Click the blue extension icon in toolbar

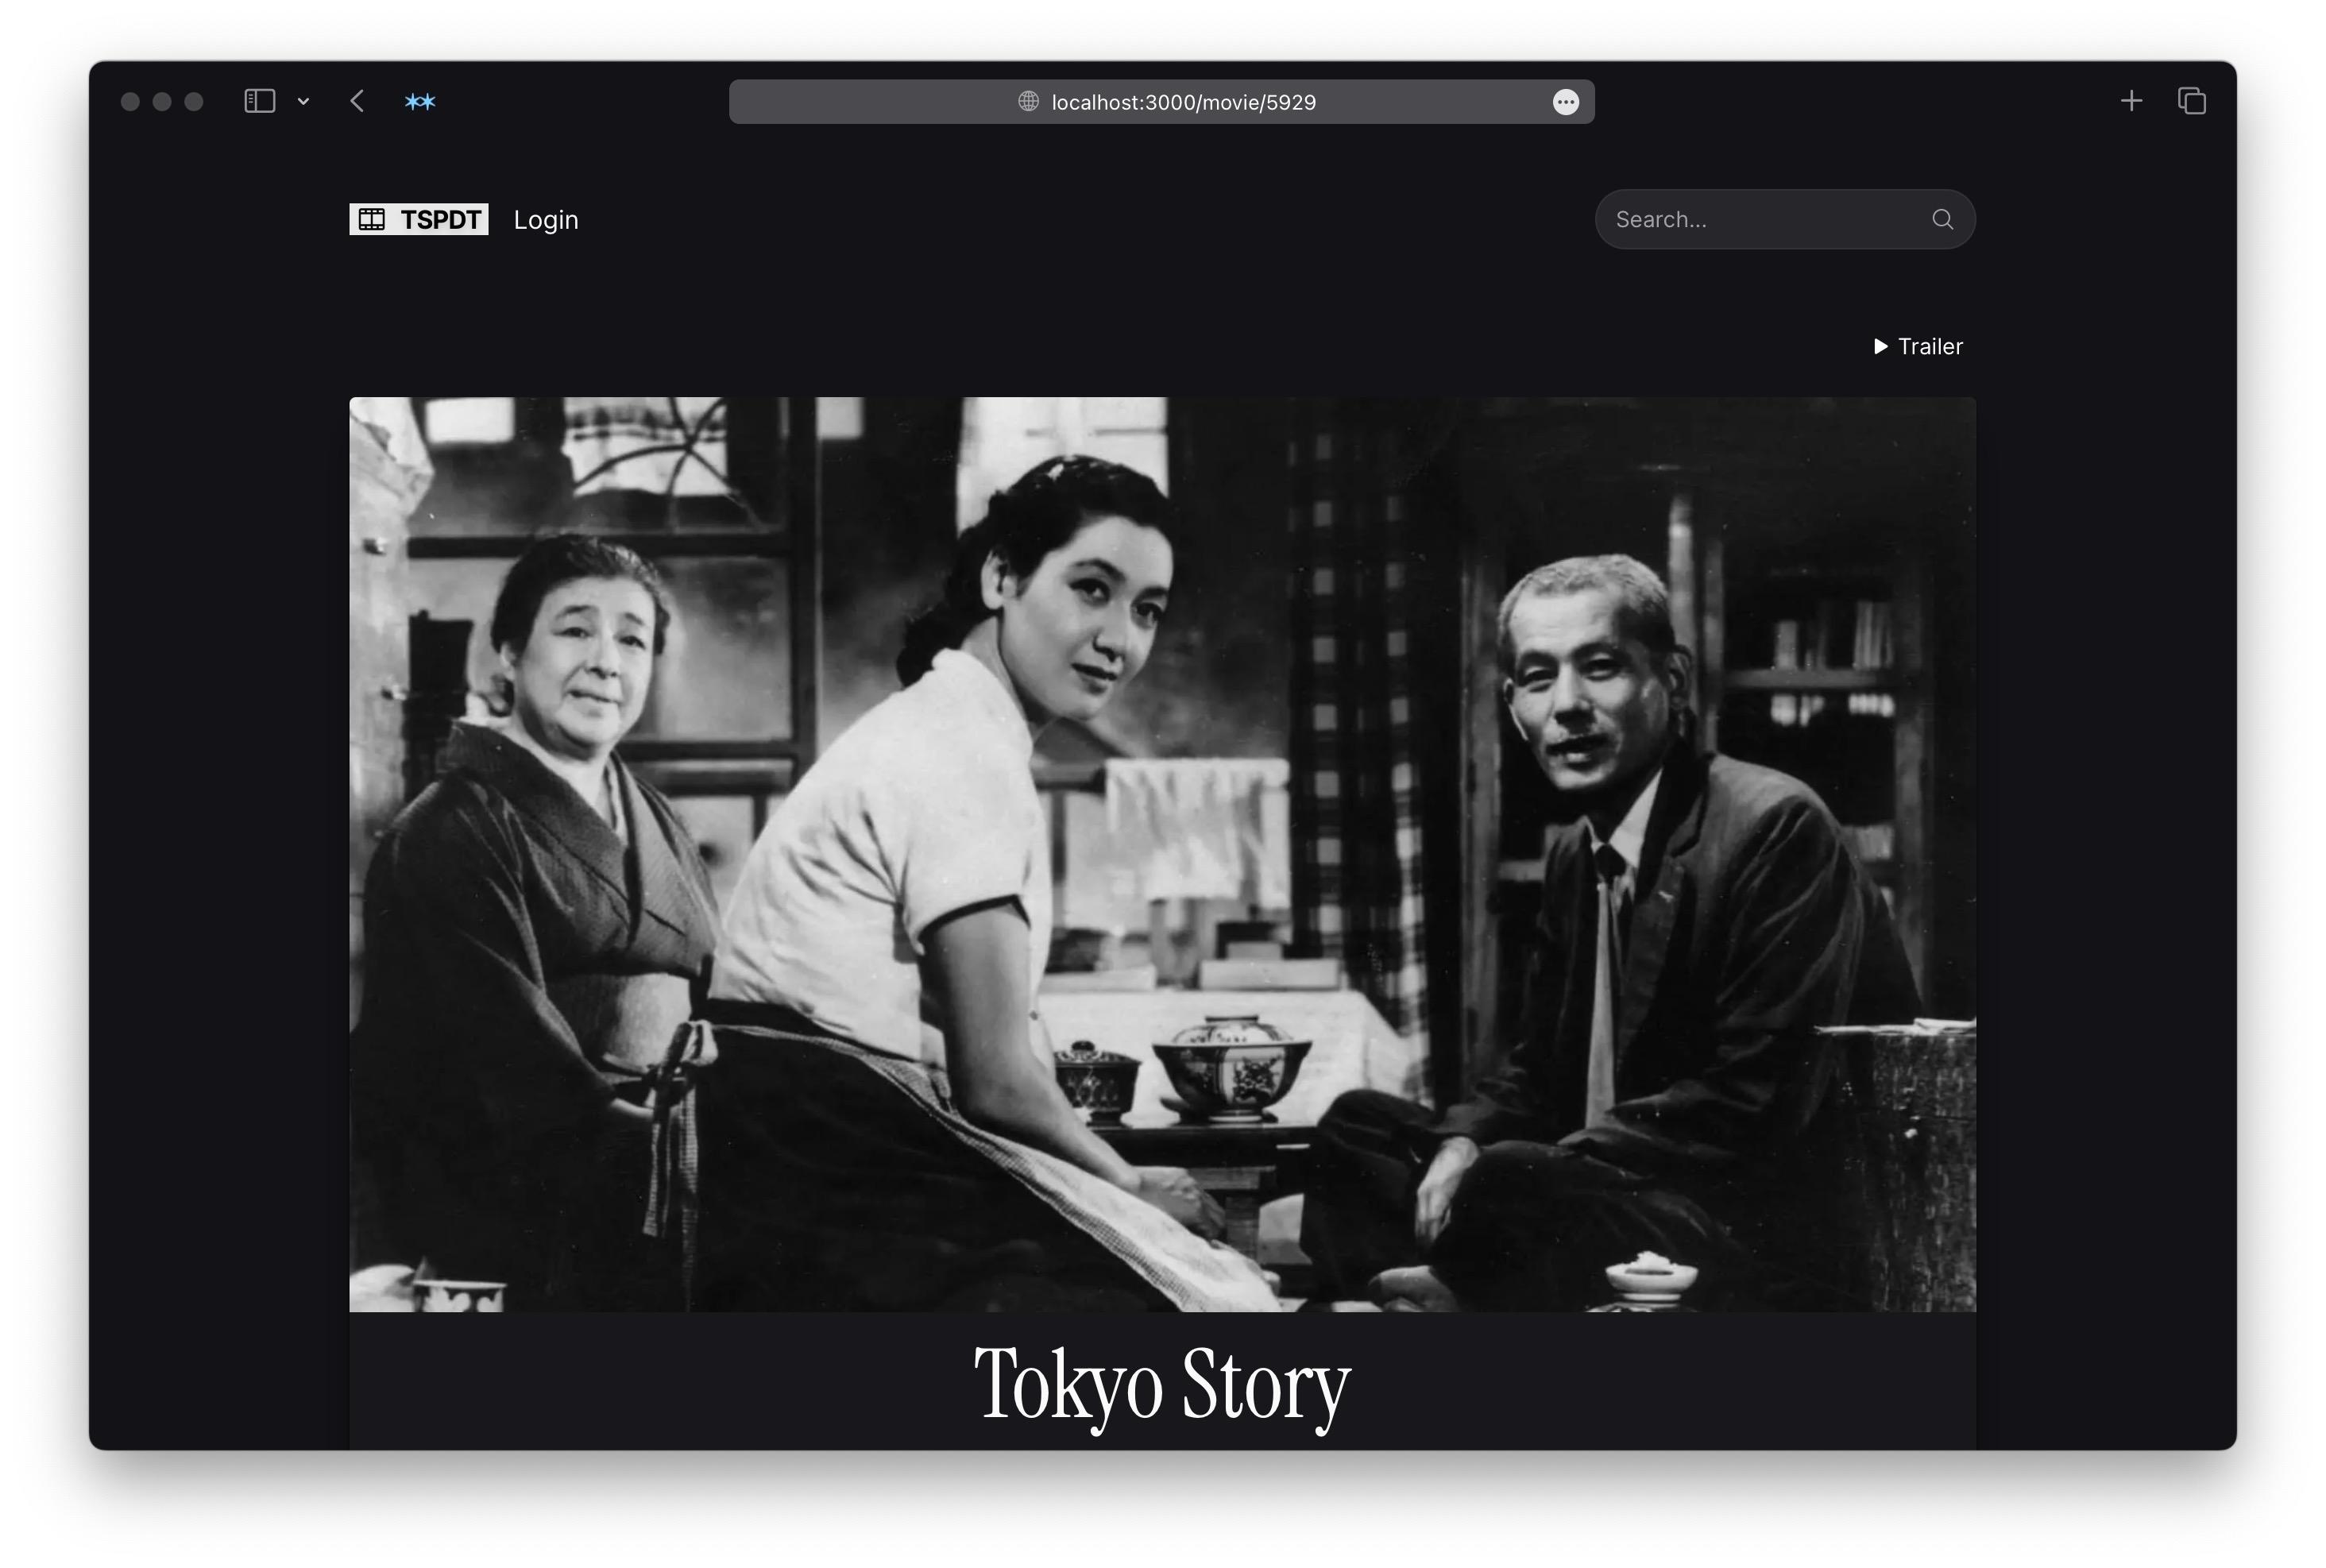tap(420, 102)
